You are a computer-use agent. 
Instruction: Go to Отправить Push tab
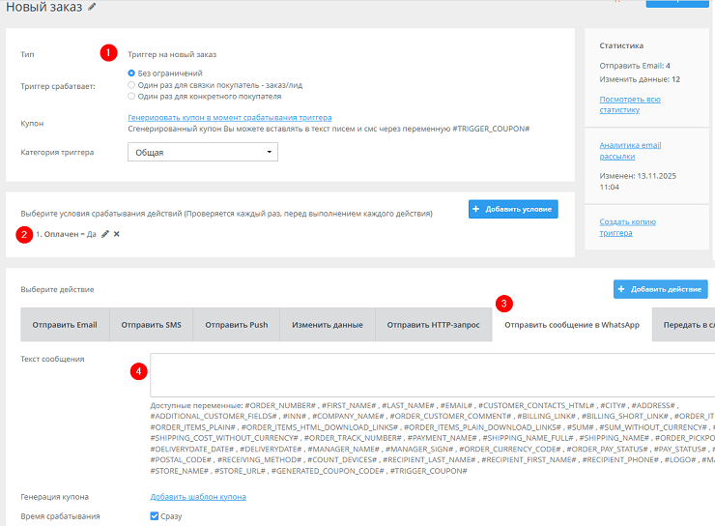click(x=237, y=326)
